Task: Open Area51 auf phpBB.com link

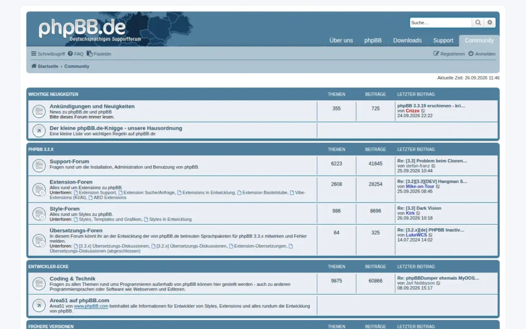Action: pyautogui.click(x=80, y=300)
